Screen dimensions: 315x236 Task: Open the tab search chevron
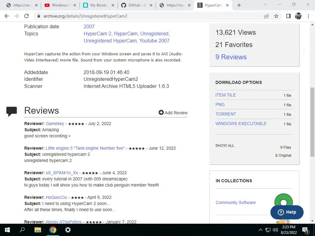coord(265,4)
